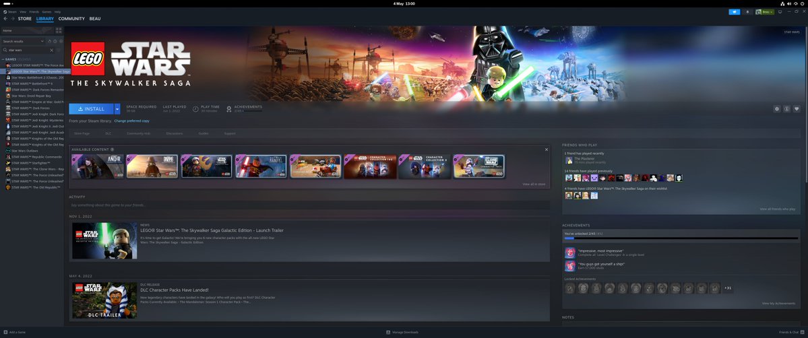Open the Store Page link tab

point(82,133)
